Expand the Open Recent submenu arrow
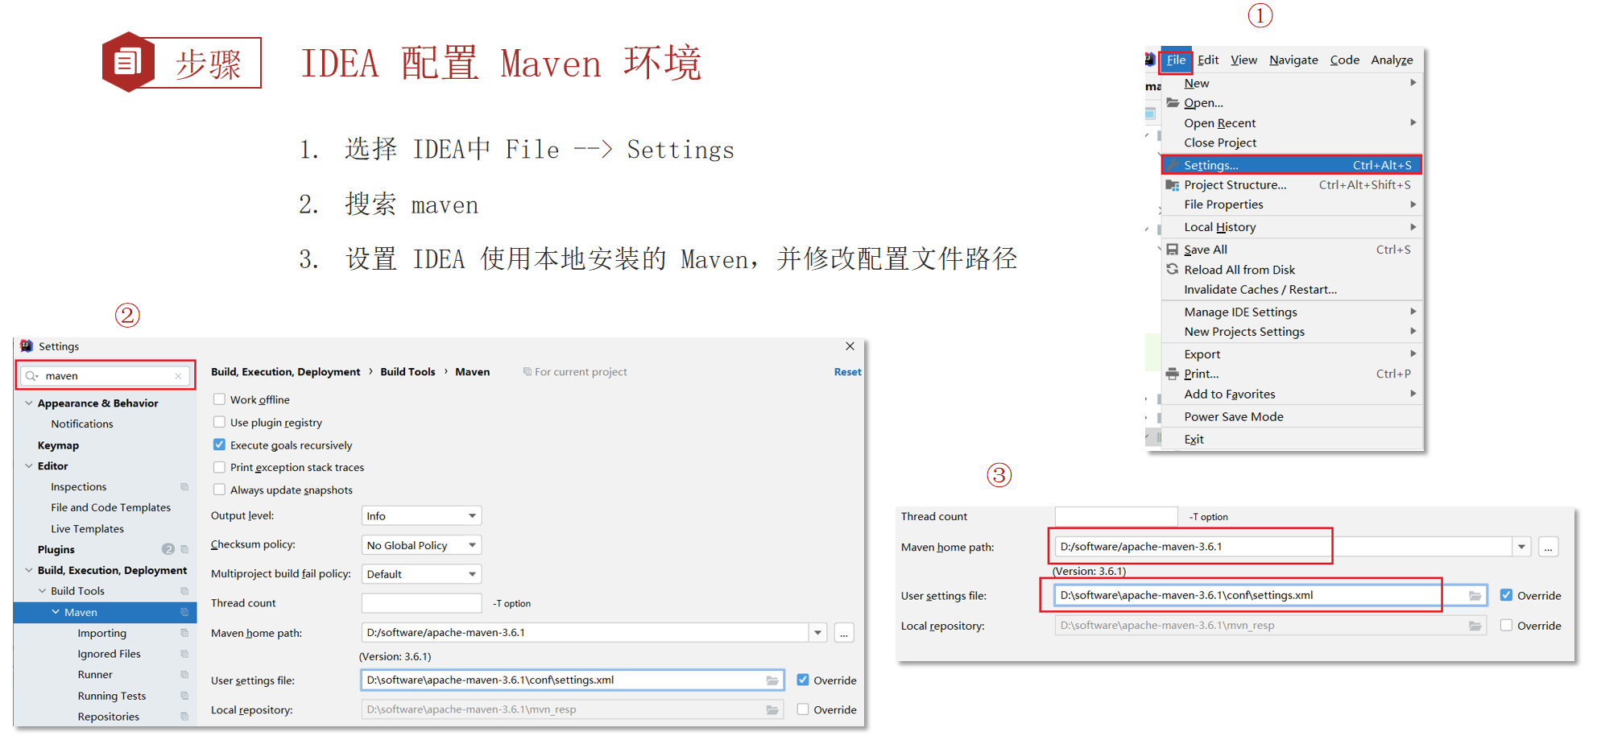The height and width of the screenshot is (740, 1597). pos(1413,122)
